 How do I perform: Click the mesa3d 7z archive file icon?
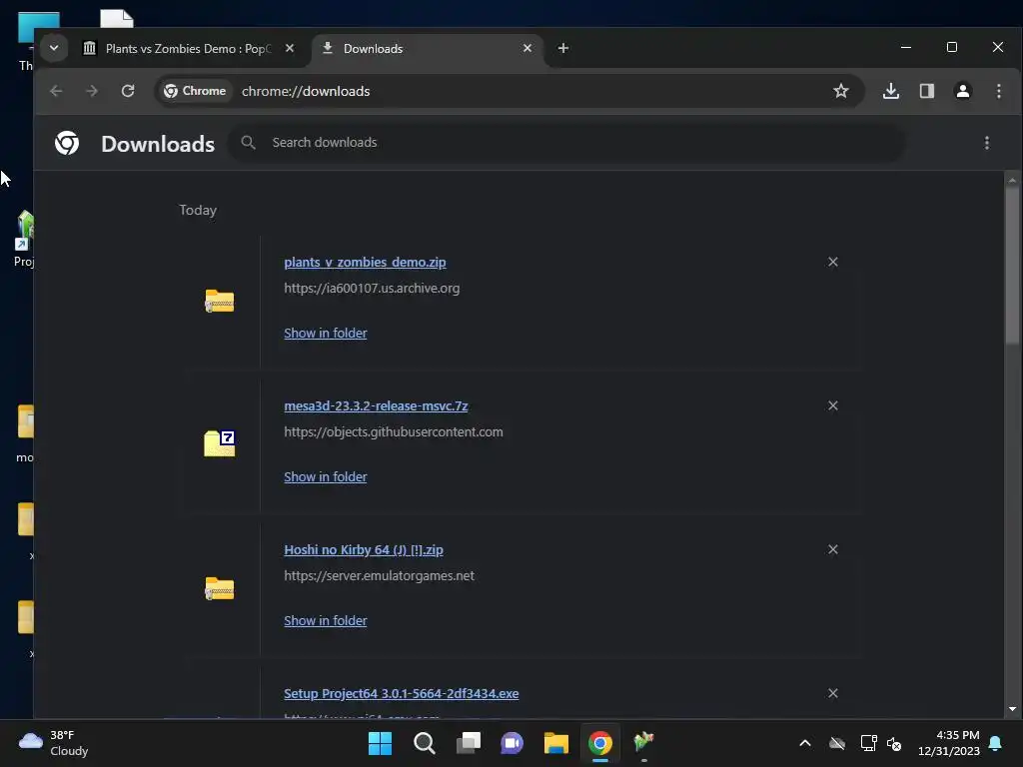pos(219,444)
